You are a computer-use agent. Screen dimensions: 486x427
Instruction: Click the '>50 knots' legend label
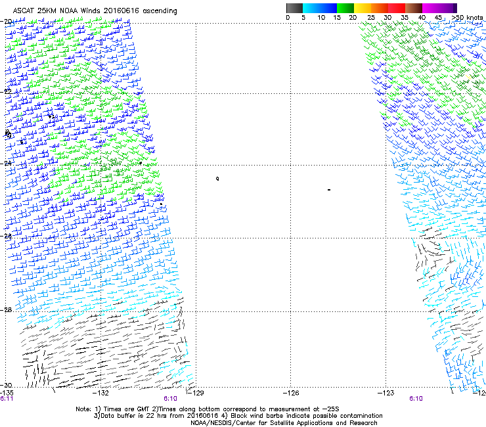[467, 18]
